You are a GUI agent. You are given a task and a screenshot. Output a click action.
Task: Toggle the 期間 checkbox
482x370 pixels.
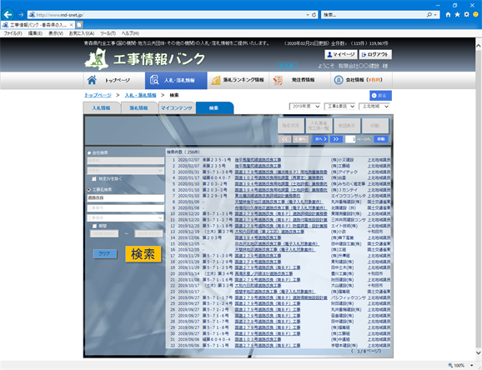click(x=95, y=226)
